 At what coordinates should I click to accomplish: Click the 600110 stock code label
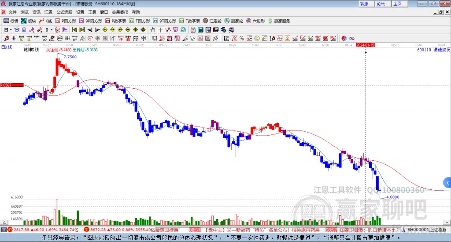tap(424, 50)
